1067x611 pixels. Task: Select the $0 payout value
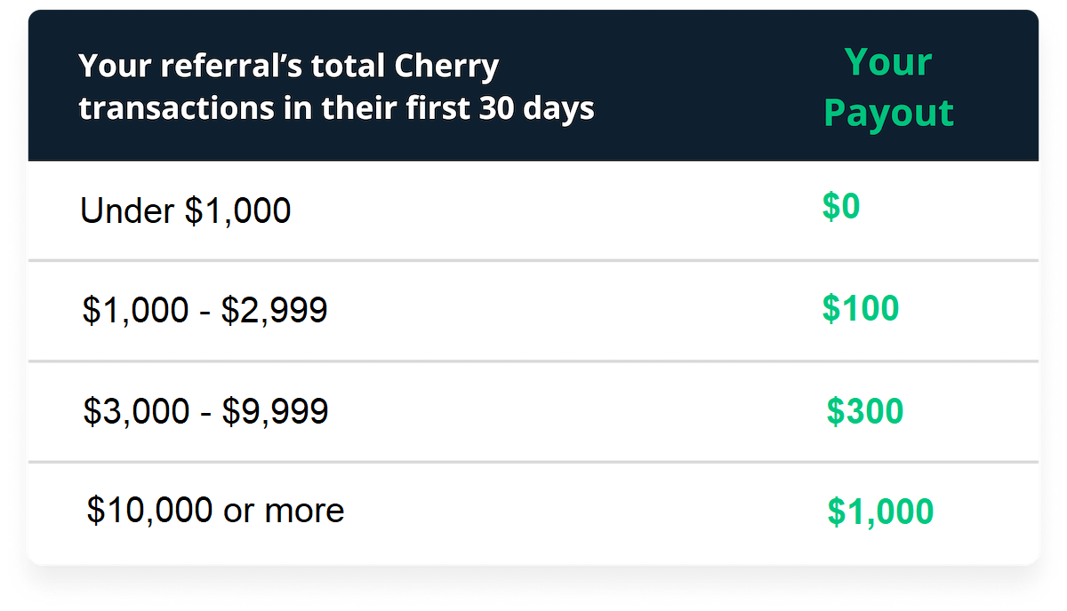(841, 206)
